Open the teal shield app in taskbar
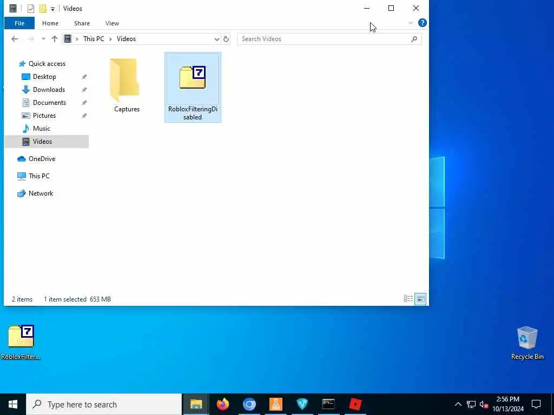This screenshot has height=415, width=554. pyautogui.click(x=302, y=404)
